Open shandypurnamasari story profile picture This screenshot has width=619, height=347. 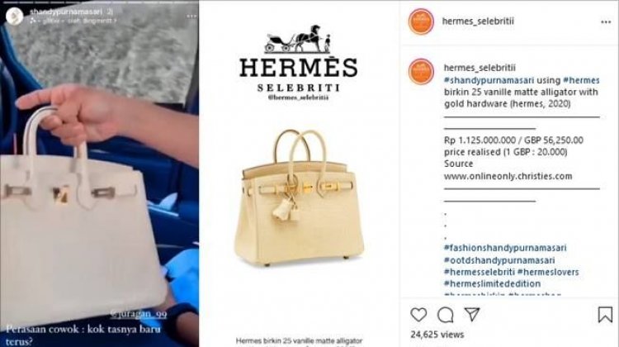click(x=15, y=17)
